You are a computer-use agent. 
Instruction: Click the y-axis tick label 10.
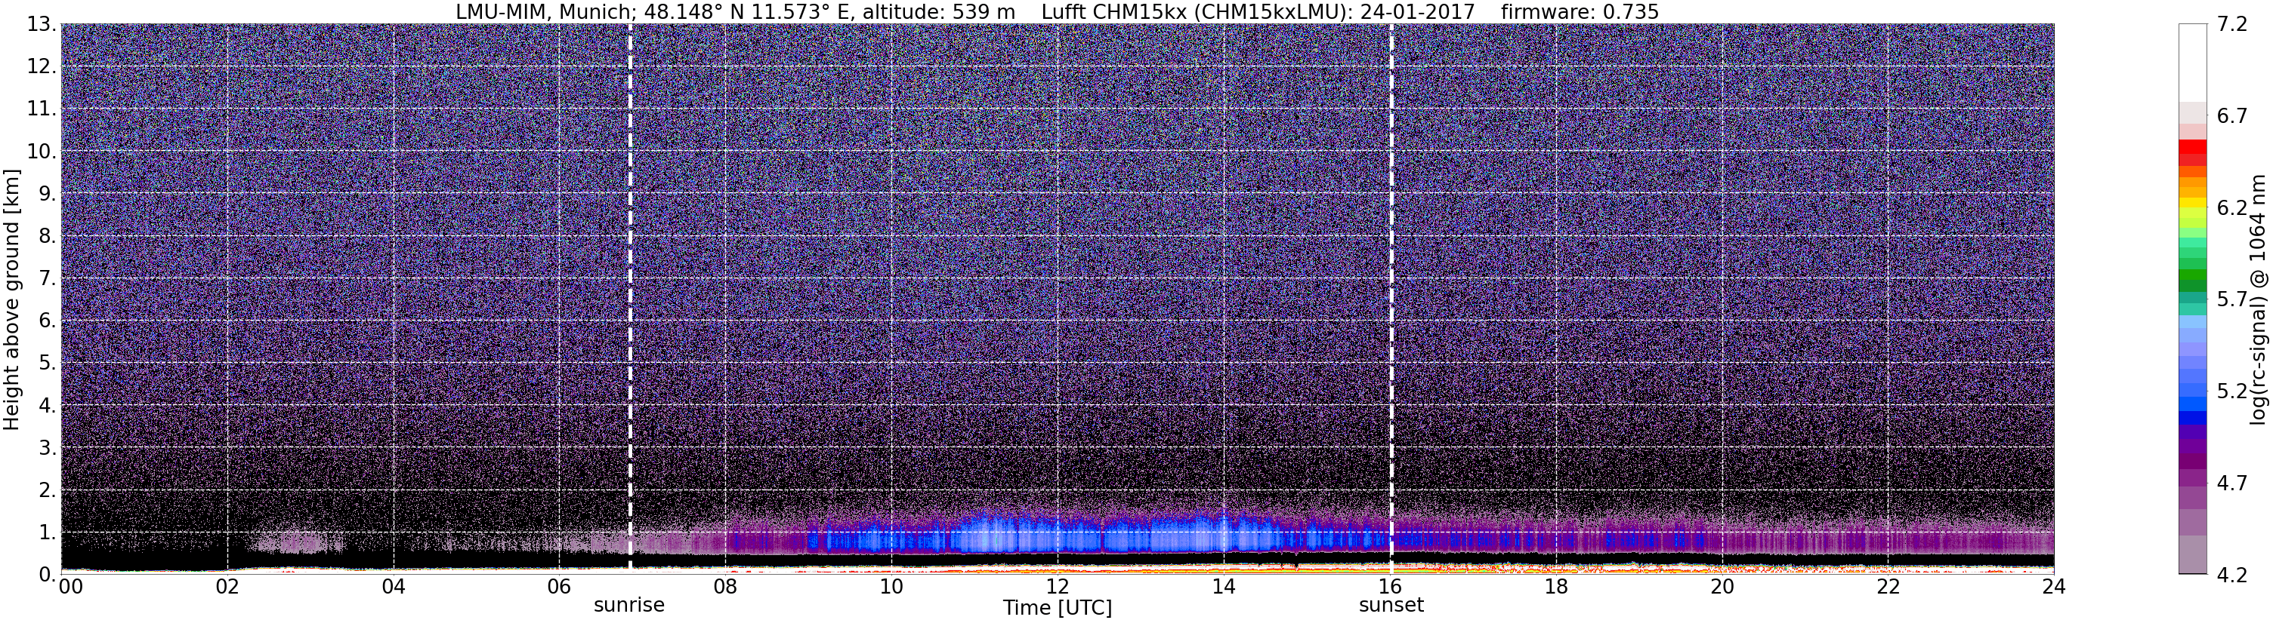pos(42,152)
